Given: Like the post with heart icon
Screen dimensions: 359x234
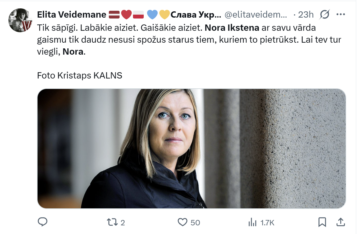Looking at the screenshot, I should [x=182, y=222].
